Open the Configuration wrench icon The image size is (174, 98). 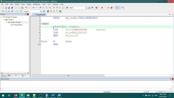123,8
